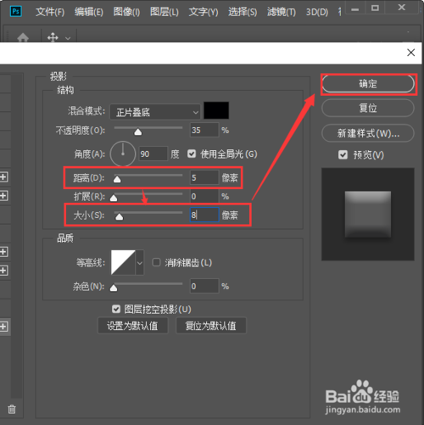Screen dimensions: 424x425
Task: Click the 角度 value field 90
Action: point(153,154)
